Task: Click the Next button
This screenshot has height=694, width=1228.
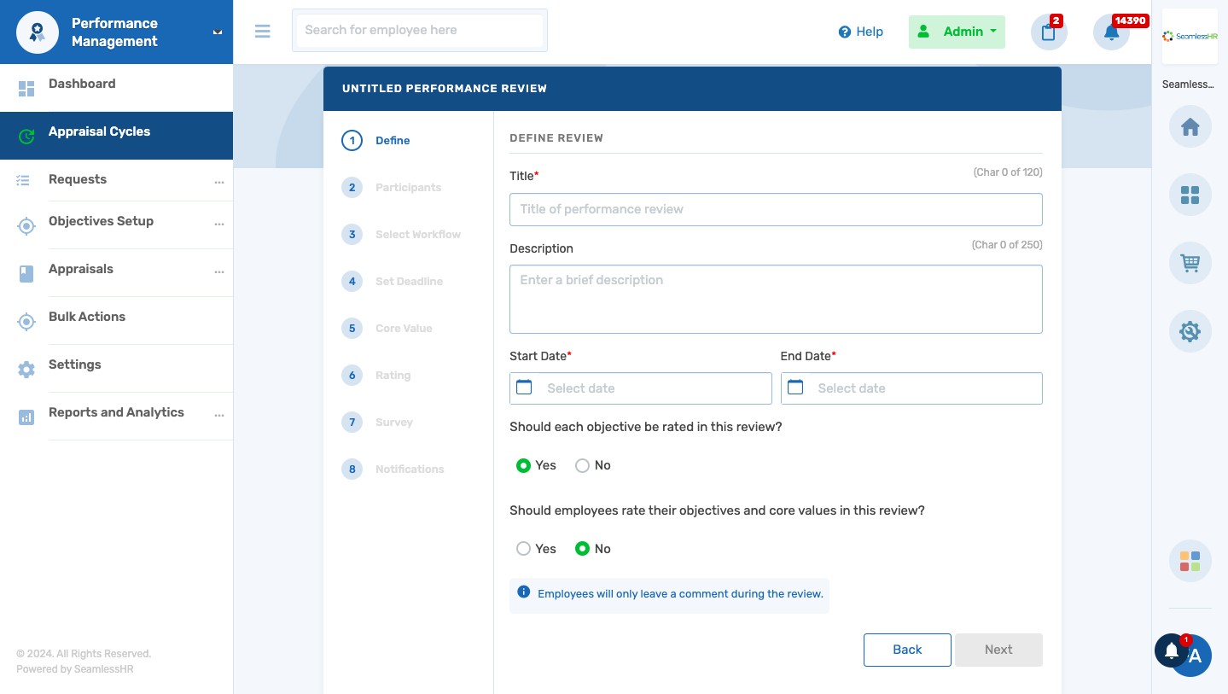Action: [998, 650]
